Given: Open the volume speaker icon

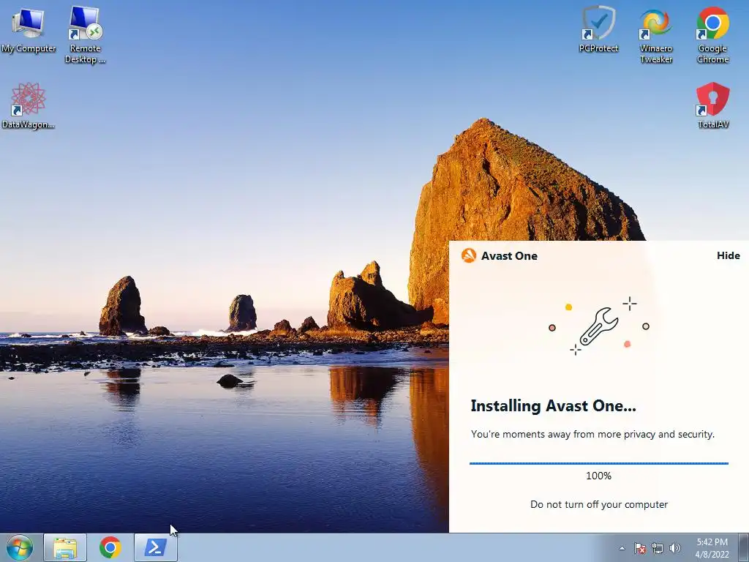Looking at the screenshot, I should (674, 548).
